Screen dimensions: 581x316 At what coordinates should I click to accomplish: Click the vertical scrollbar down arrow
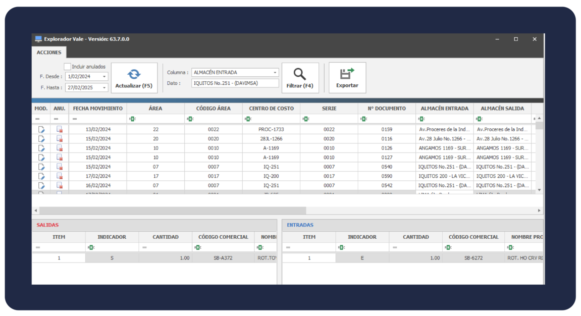coord(539,190)
